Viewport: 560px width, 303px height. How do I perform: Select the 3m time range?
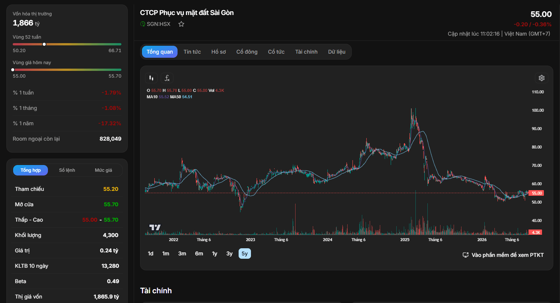pos(182,253)
